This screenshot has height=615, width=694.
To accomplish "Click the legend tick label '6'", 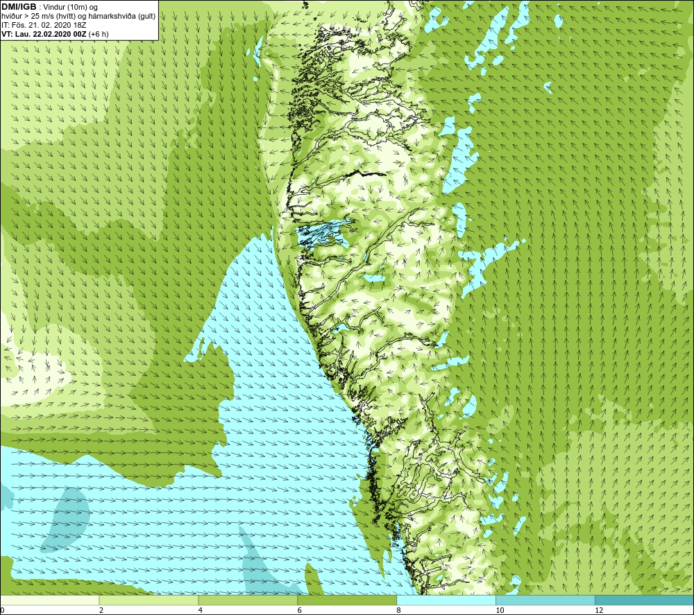I will (300, 610).
